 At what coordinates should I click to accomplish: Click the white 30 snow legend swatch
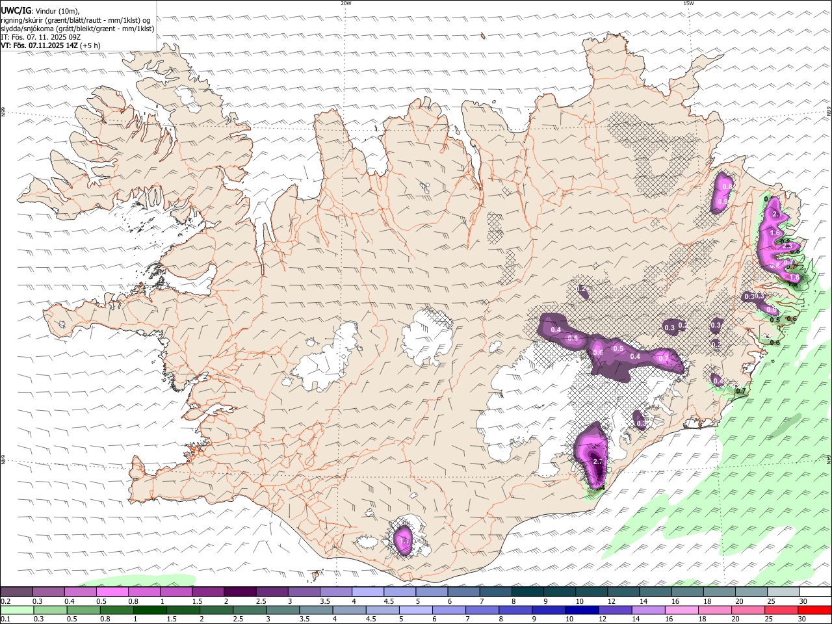coord(815,592)
